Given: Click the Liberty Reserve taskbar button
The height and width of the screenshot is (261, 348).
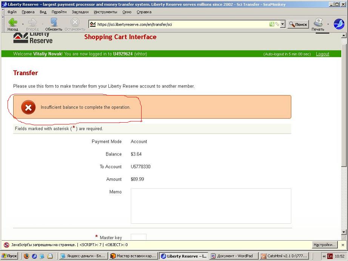Looking at the screenshot, I should click(x=184, y=256).
